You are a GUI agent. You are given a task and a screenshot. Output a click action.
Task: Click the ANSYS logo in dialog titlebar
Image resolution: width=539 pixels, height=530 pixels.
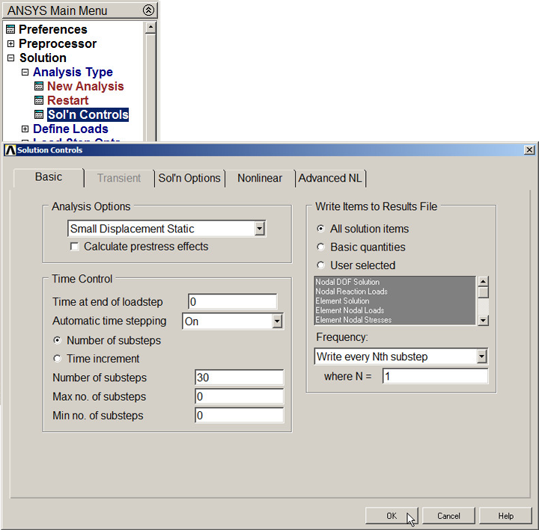pyautogui.click(x=10, y=150)
